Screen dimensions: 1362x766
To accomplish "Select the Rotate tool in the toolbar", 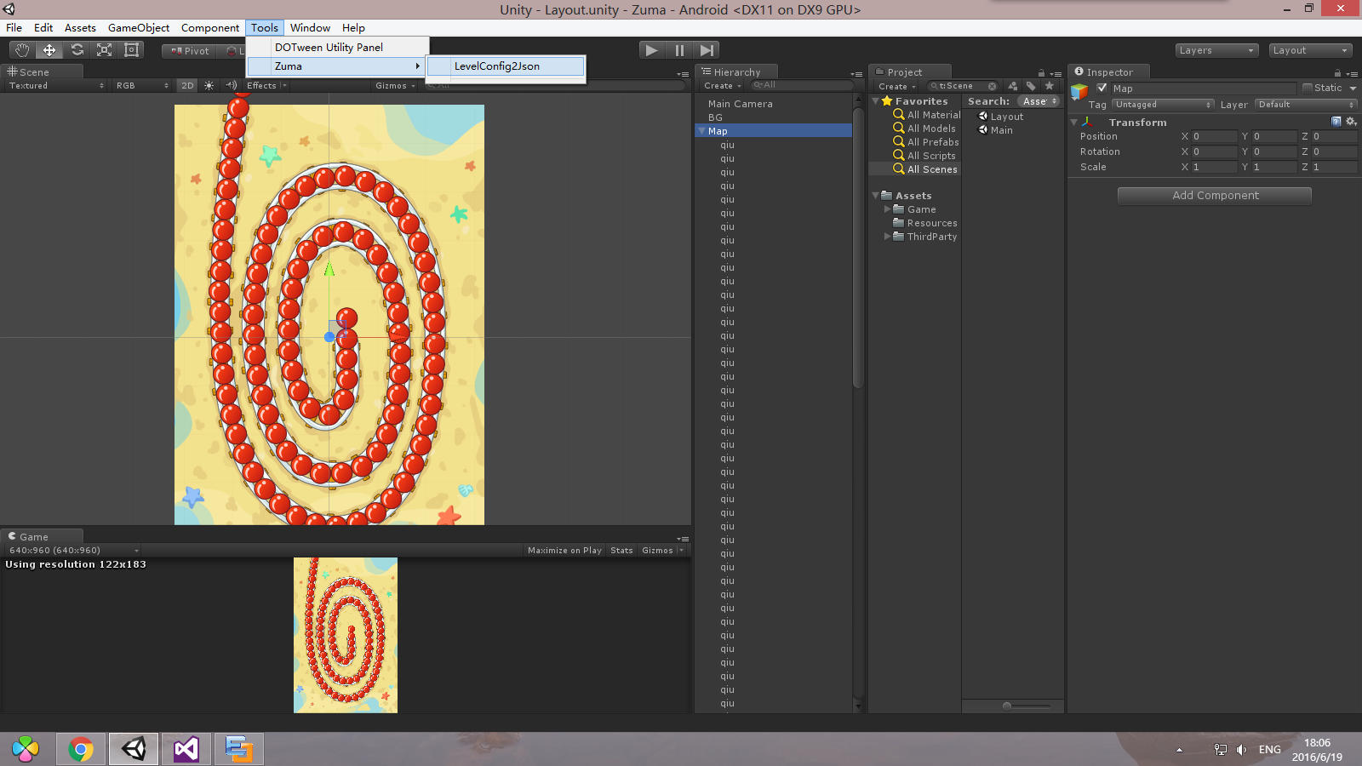I will 77,50.
